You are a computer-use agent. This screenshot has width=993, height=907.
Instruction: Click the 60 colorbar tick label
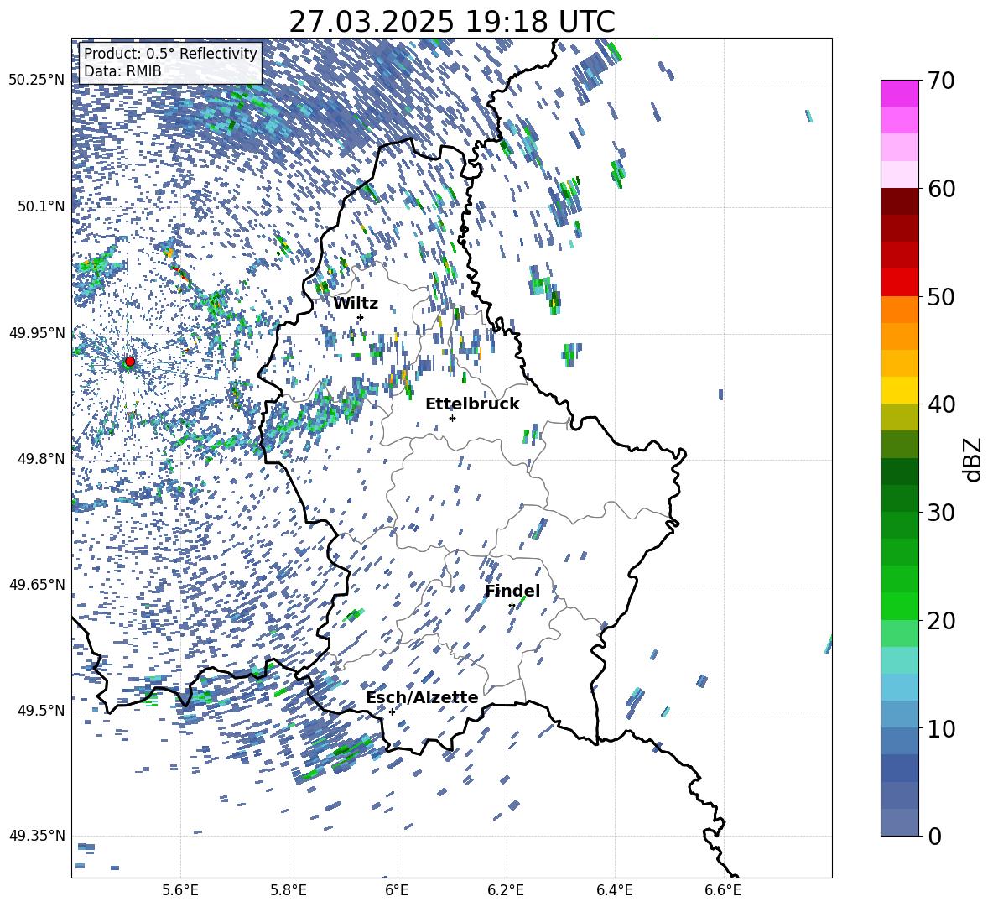pyautogui.click(x=941, y=189)
